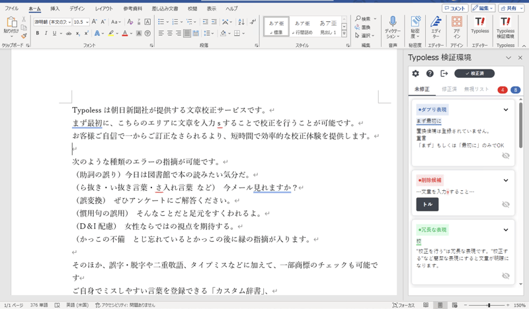The image size is (529, 309).
Task: Hide the 削除候補 suggestion via eye icon
Action: [x=506, y=205]
